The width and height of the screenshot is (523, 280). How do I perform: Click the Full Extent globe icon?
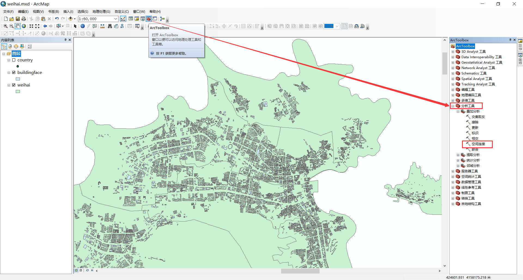24,26
